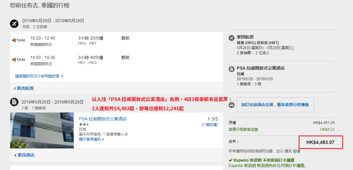Click the Expedia 智遊網 不收取預訂手續費 notice
Viewport: 353px width, 170px height.
tap(264, 160)
